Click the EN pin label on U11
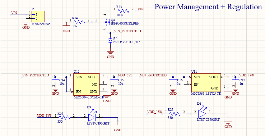265x136 pixels. (196, 84)
